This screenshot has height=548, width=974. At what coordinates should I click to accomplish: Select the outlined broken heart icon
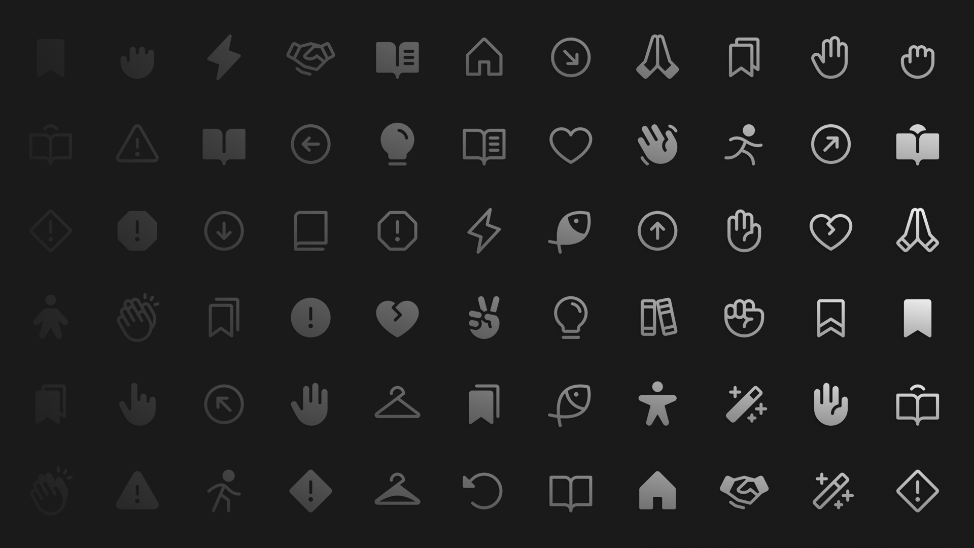pyautogui.click(x=830, y=231)
